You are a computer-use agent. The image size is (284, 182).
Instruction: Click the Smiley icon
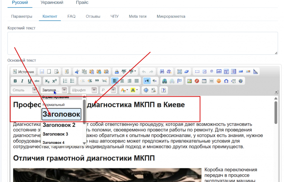(x=219, y=81)
